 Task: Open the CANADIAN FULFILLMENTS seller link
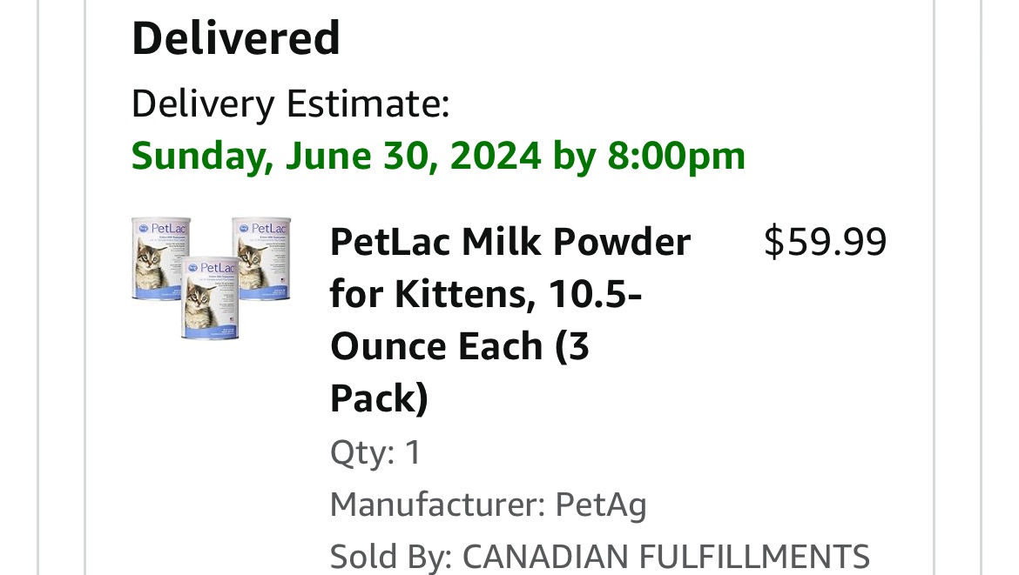pos(665,557)
